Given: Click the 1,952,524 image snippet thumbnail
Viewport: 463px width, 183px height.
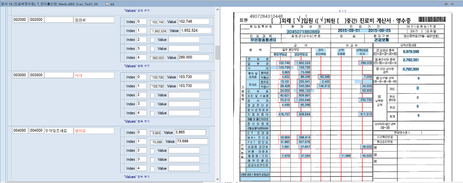Looking at the screenshot, I should (158, 31).
